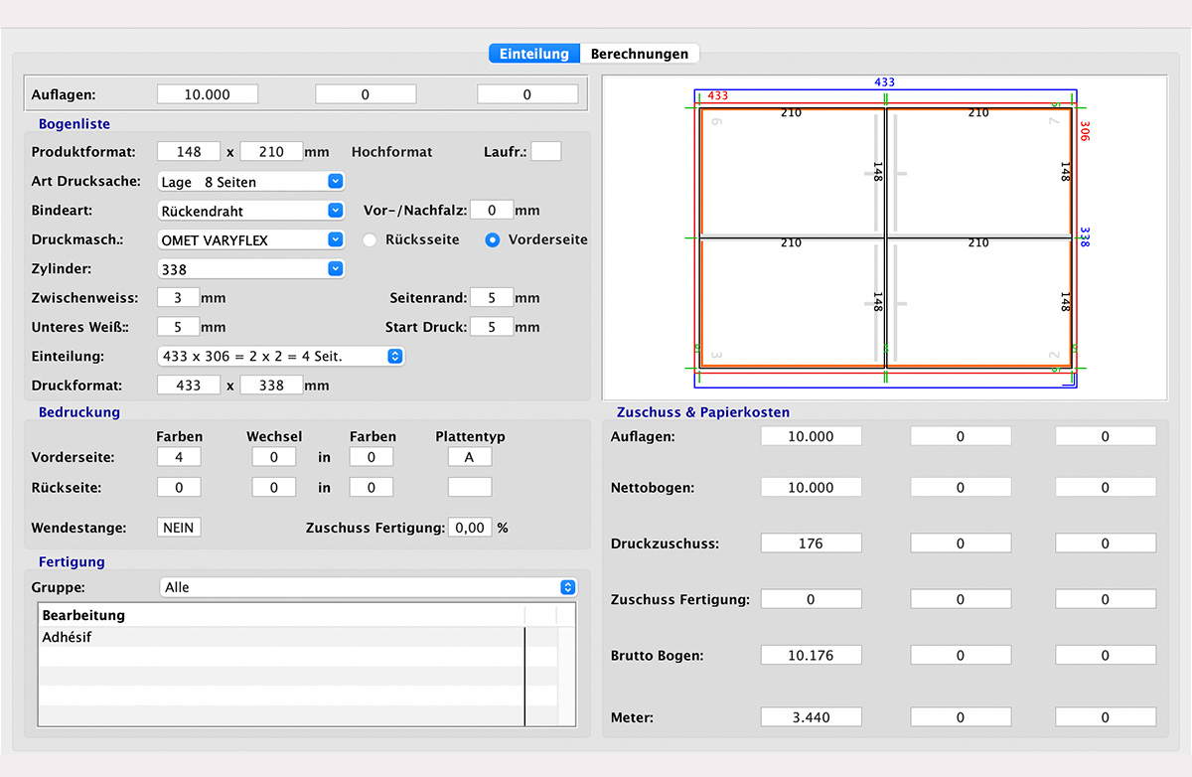Click the Vor-/Nachfalz input field
Screen dimensions: 1192x777
492,211
